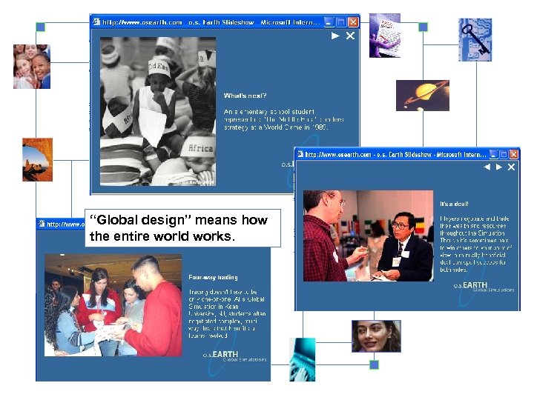Image resolution: width=534 pixels, height=400 pixels.
Task: Click the hands on keyboard thumbnail
Action: 303,359
